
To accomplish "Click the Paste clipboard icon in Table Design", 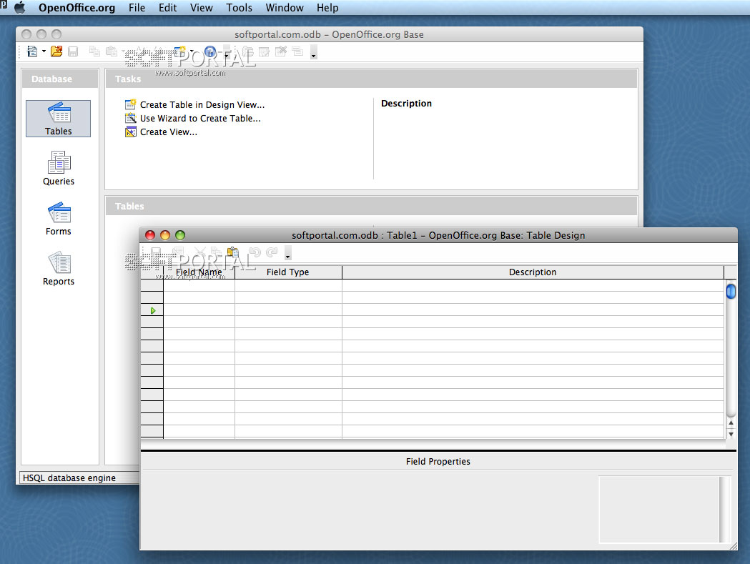I will 233,252.
